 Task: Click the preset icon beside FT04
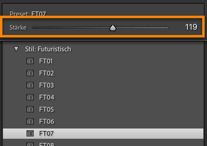coord(30,97)
